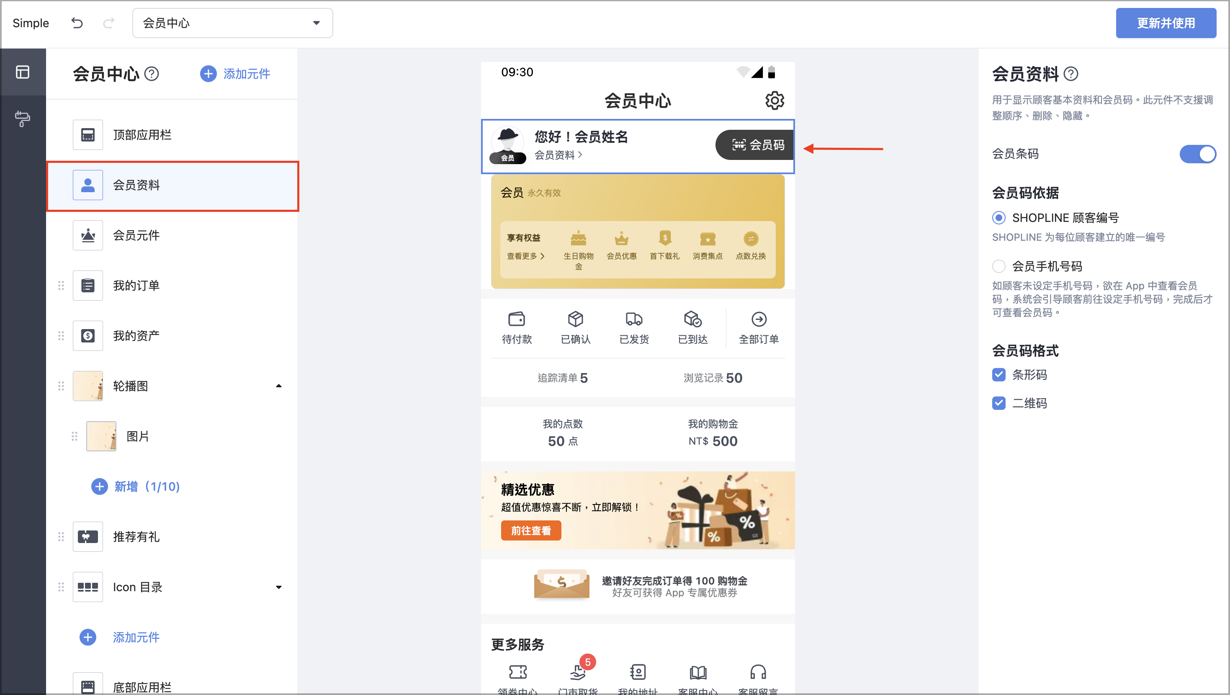The width and height of the screenshot is (1230, 695).
Task: Click drag handle beside 轮播图
Action: pos(61,386)
